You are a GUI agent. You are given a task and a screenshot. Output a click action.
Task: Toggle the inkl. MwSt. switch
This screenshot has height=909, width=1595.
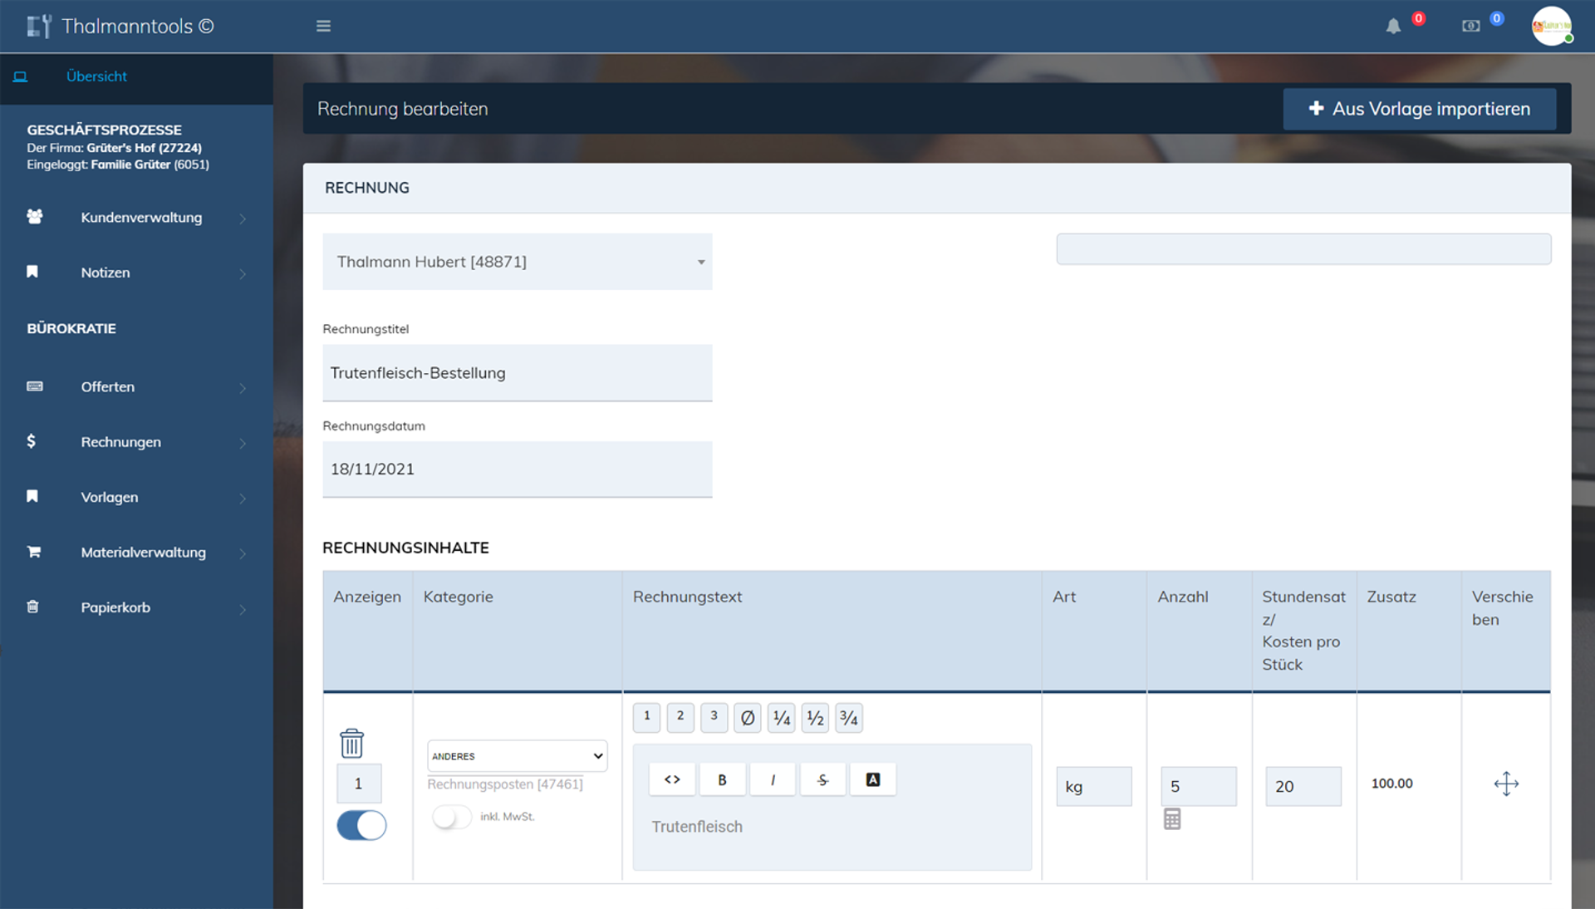coord(451,817)
